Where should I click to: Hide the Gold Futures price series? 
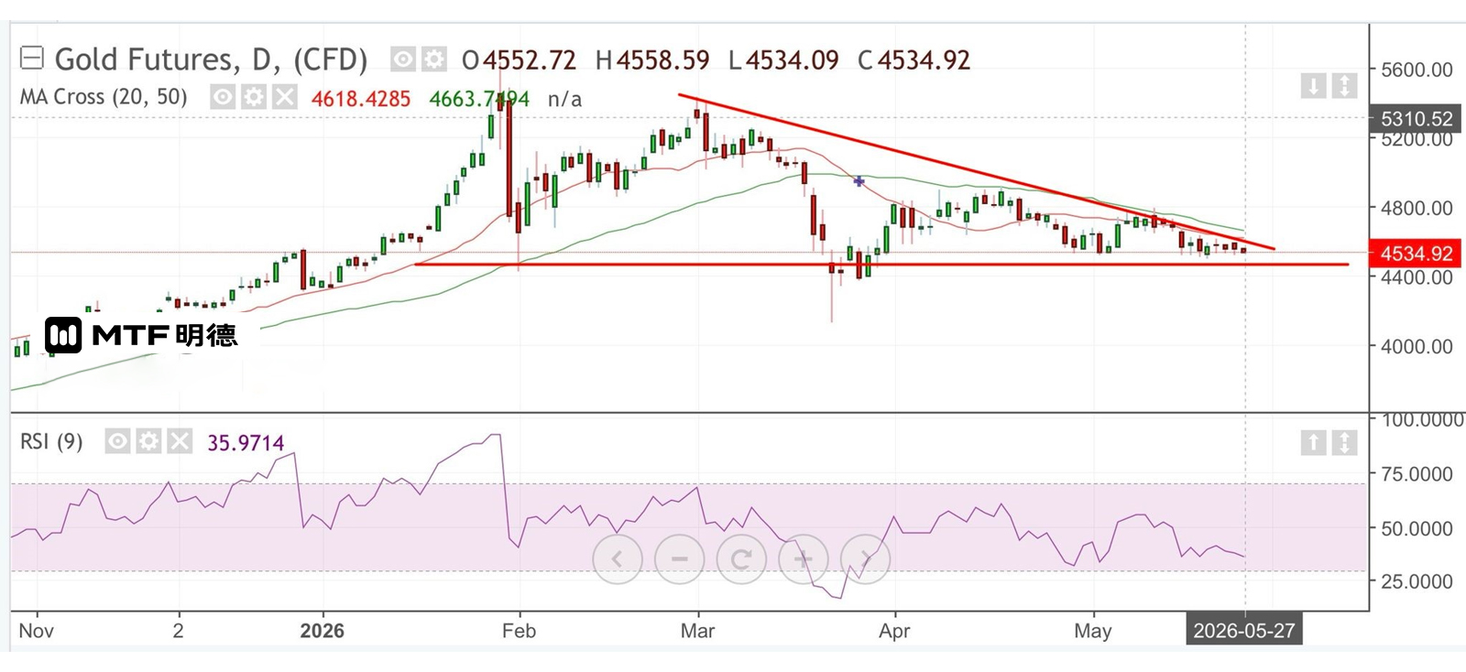point(403,60)
